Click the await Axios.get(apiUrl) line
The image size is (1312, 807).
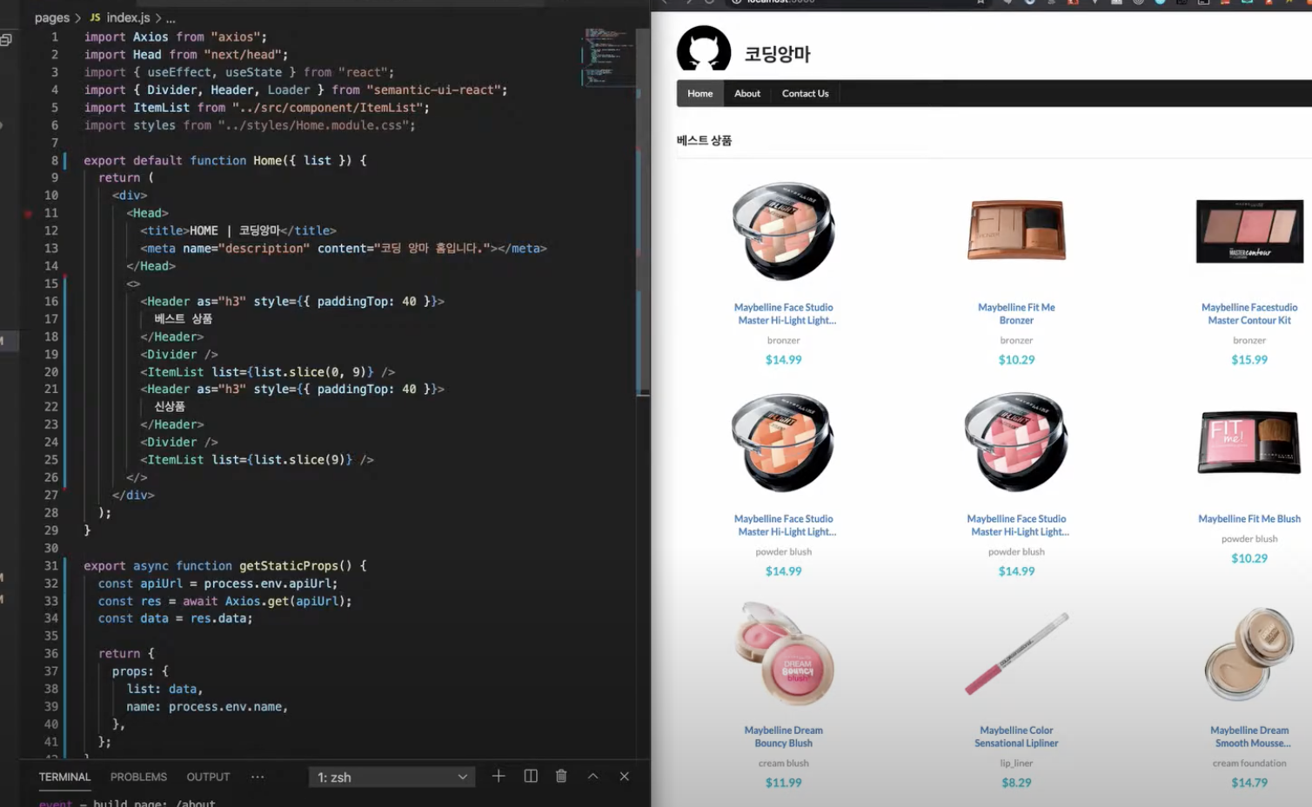[224, 601]
